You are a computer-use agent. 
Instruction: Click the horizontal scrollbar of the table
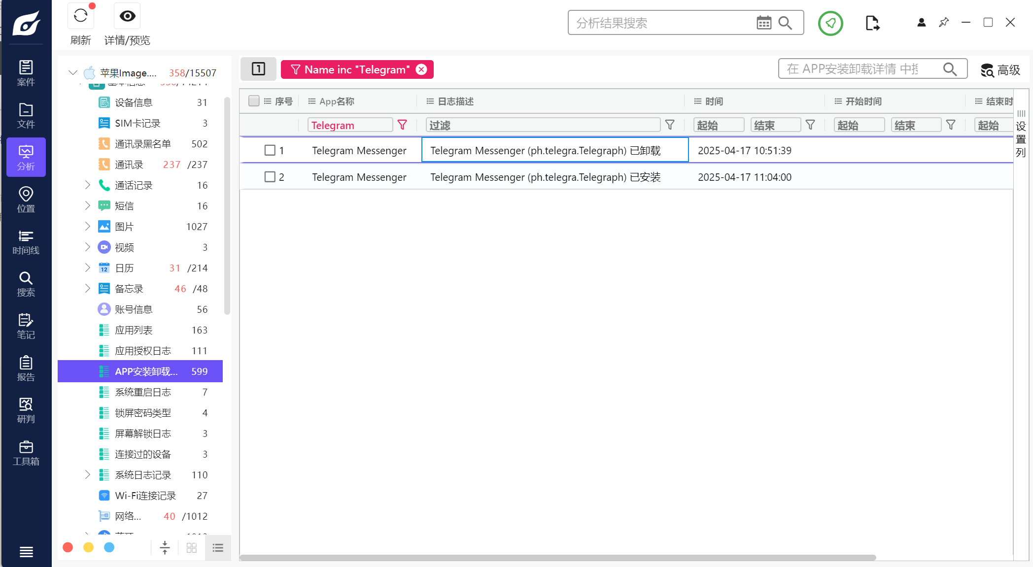point(557,558)
